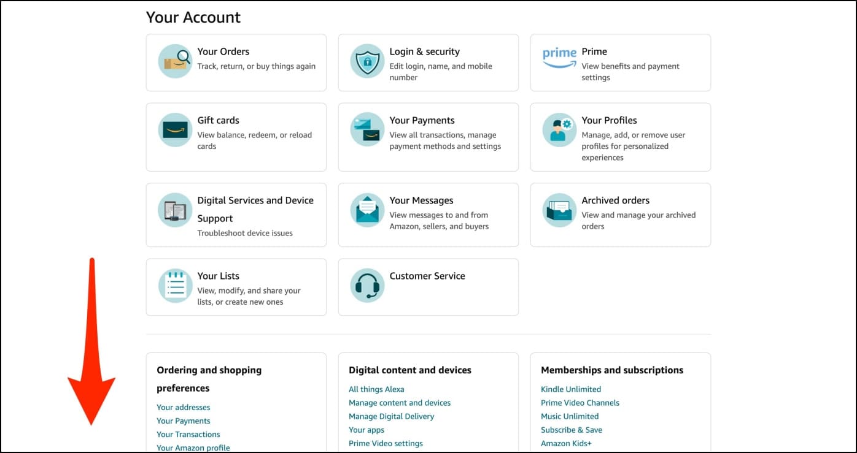This screenshot has width=857, height=453.
Task: Click 'Edit login, name, and mobile number' text
Action: click(441, 72)
